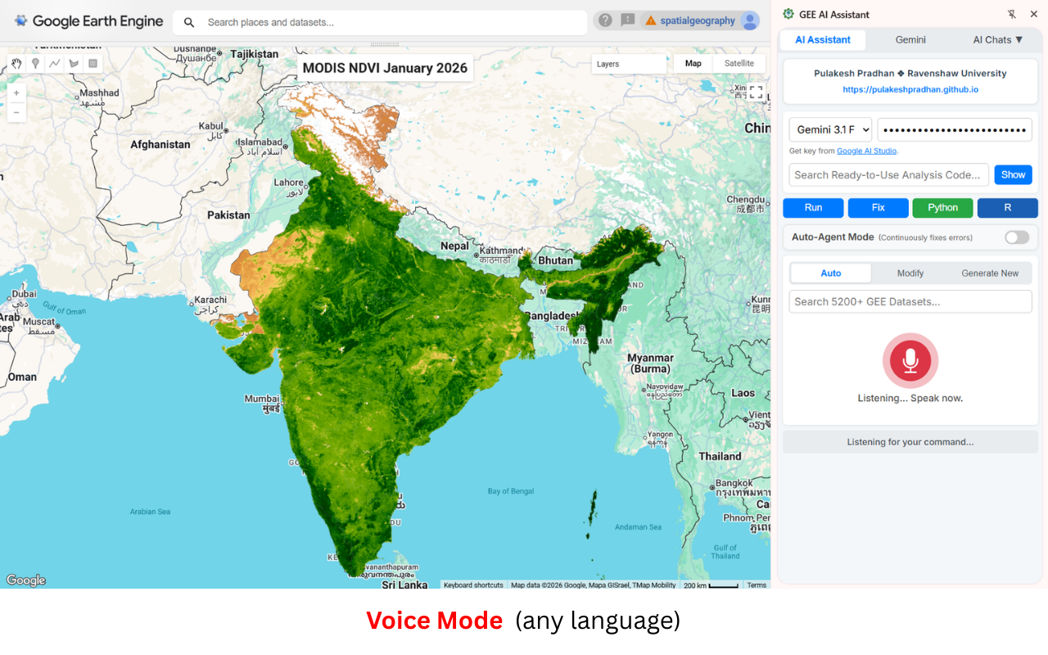Toggle fullscreen map view

(756, 93)
